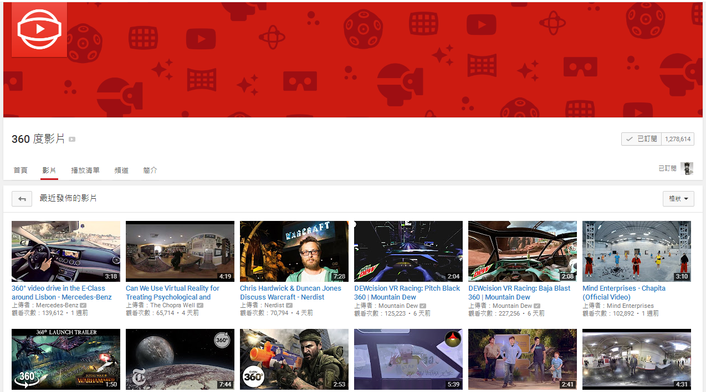This screenshot has height=392, width=706.
Task: Visit the Mind Enterprises uploader channel
Action: click(630, 306)
